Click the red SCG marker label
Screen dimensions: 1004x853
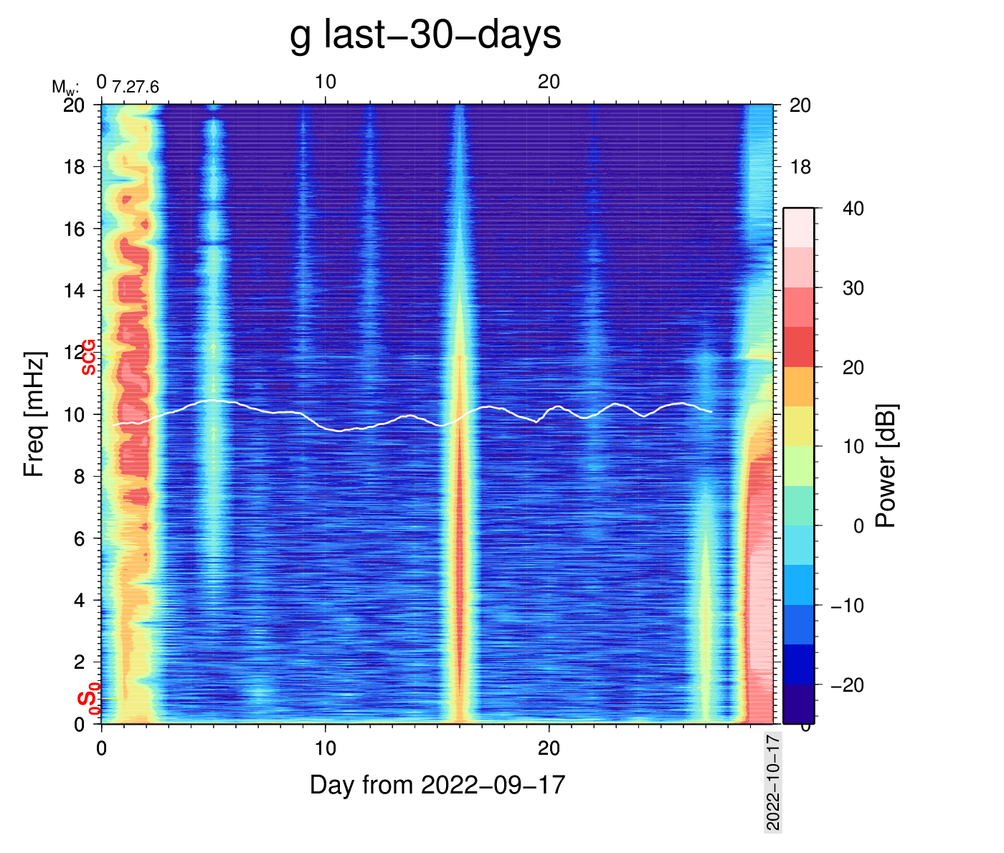pos(88,357)
